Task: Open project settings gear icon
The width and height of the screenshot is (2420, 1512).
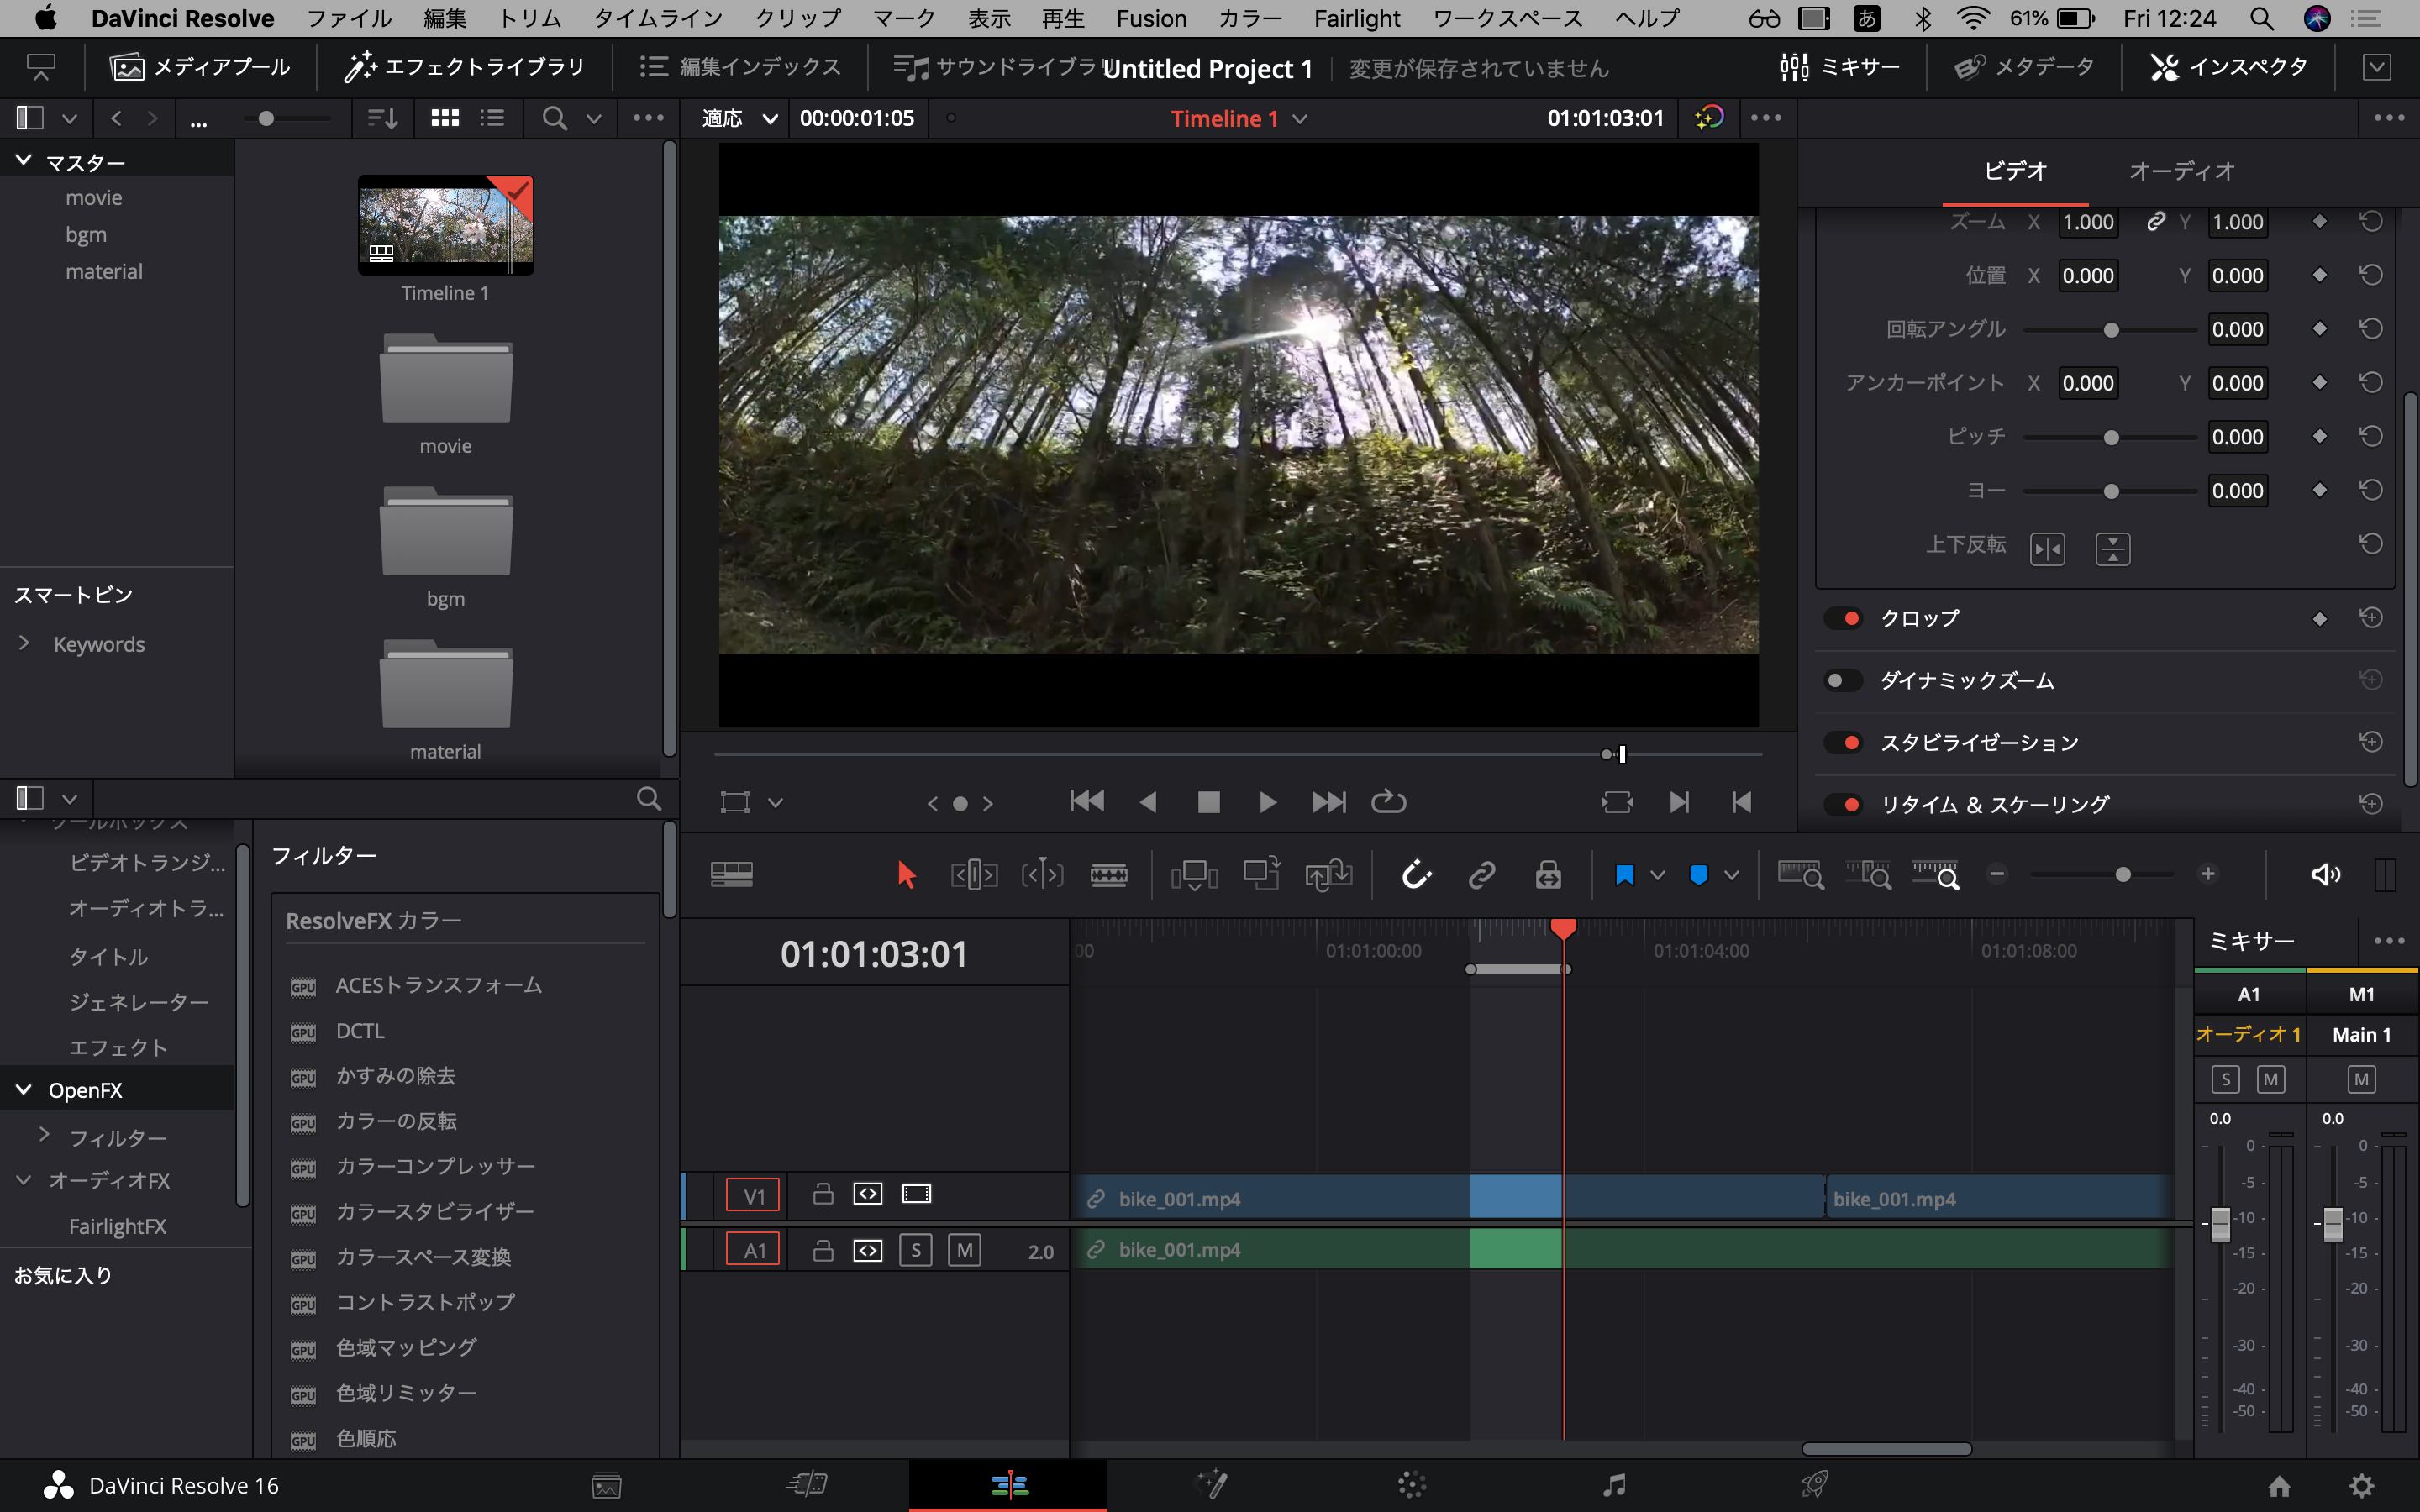Action: (x=2361, y=1486)
